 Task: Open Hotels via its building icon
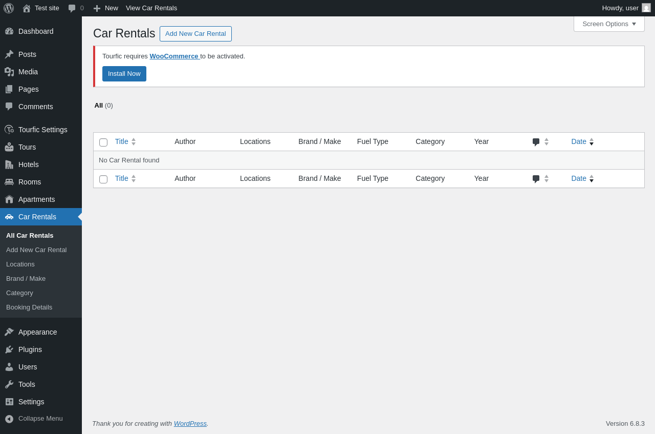(9, 164)
